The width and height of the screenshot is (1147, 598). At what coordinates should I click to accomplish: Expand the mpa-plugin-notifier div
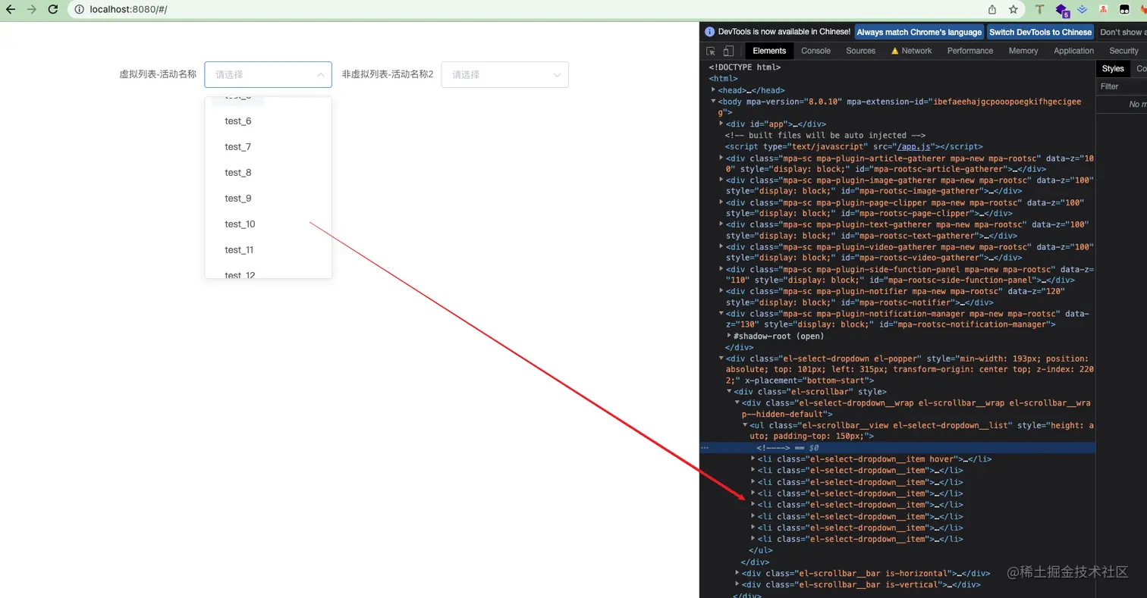pyautogui.click(x=721, y=291)
